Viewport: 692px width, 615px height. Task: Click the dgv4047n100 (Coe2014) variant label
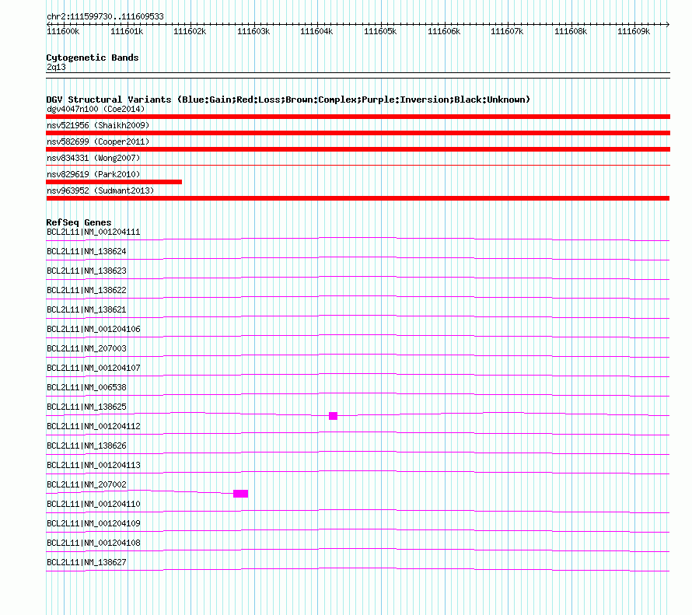pos(96,109)
